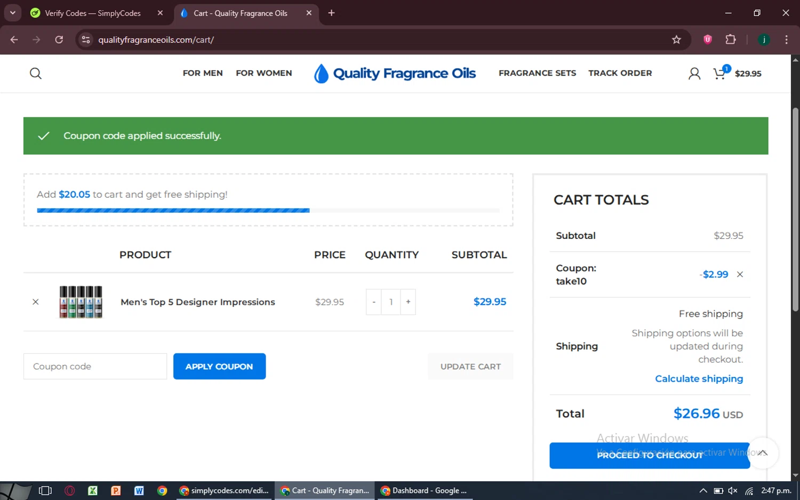The image size is (800, 500).
Task: View site information icon in address bar
Action: pyautogui.click(x=86, y=39)
